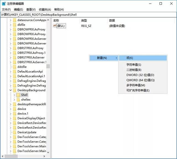Click the horizontal scroll-left arrow
This screenshot has width=177, height=159.
2,157
